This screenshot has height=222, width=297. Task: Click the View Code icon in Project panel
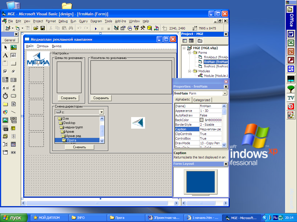(184, 41)
